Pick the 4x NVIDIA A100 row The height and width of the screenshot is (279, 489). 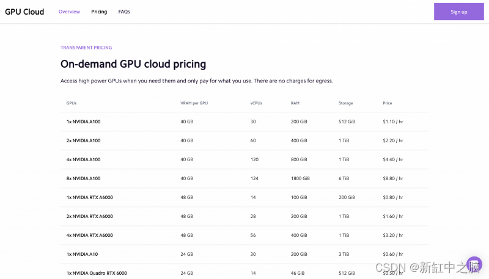(244, 160)
